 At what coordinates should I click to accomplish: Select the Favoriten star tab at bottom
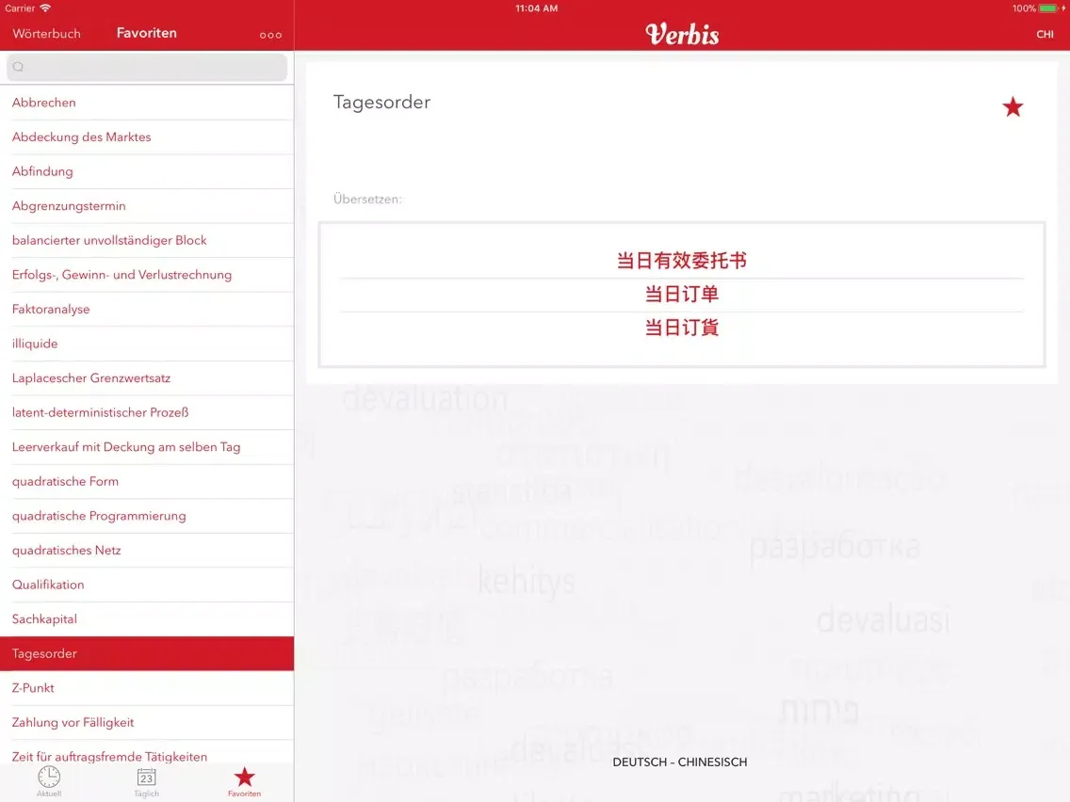[244, 781]
